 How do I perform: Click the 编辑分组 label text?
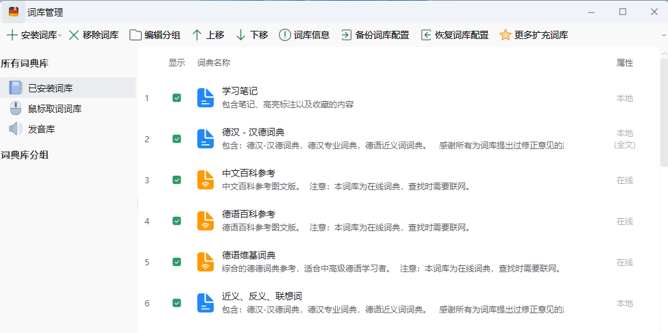pos(162,35)
